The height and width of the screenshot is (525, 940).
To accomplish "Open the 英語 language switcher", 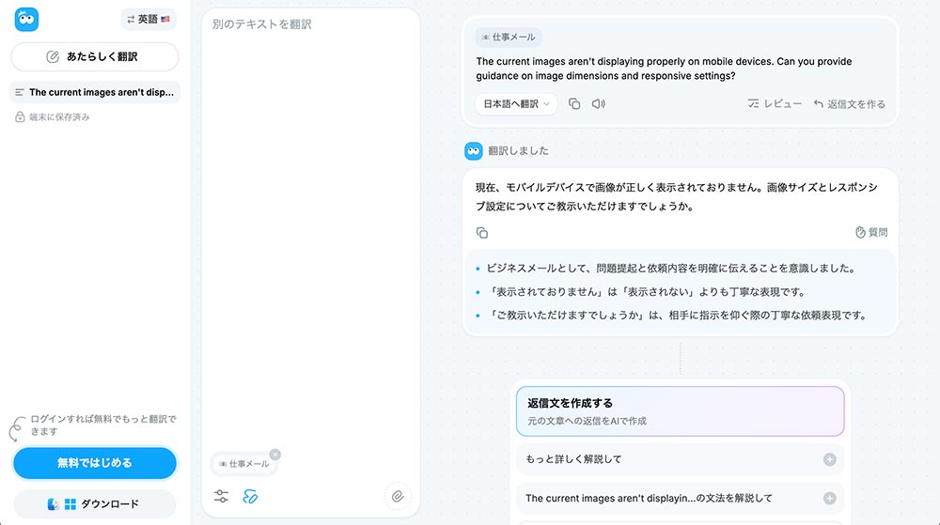I will pos(149,19).
